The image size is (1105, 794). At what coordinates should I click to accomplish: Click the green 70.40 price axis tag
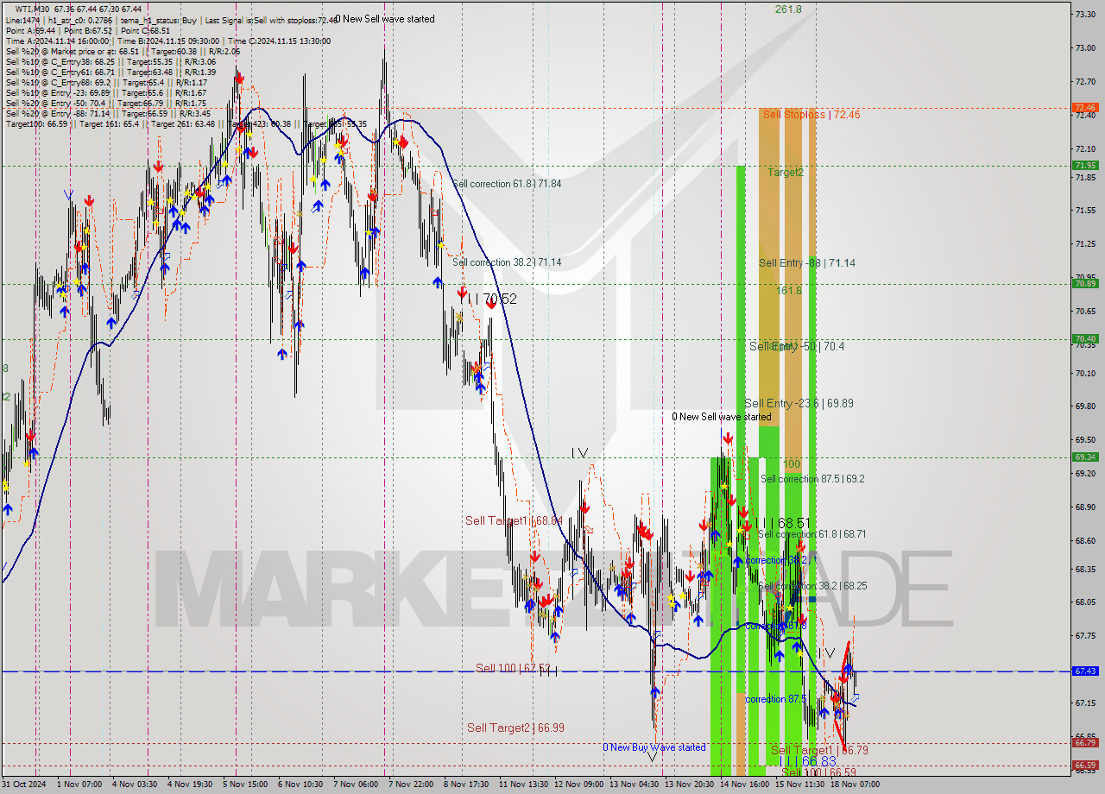[x=1085, y=338]
